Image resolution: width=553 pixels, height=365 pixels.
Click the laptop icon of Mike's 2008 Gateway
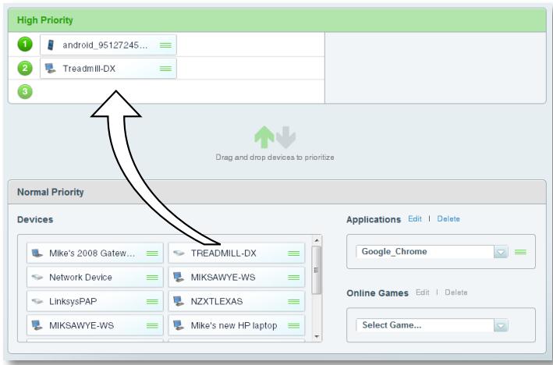click(x=37, y=253)
